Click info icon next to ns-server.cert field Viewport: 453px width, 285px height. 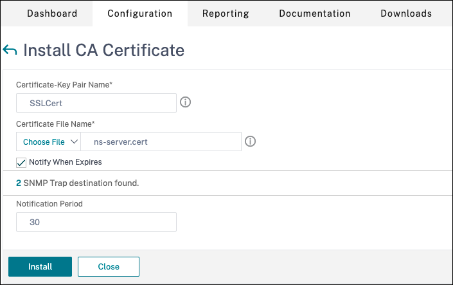click(x=250, y=141)
